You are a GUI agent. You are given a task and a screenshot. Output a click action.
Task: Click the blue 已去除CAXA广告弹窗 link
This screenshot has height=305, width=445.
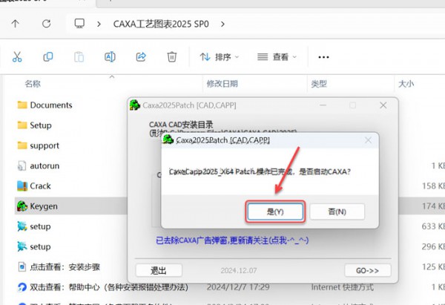232,240
